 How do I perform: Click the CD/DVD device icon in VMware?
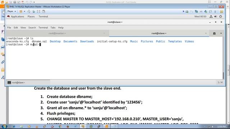pos(192,11)
